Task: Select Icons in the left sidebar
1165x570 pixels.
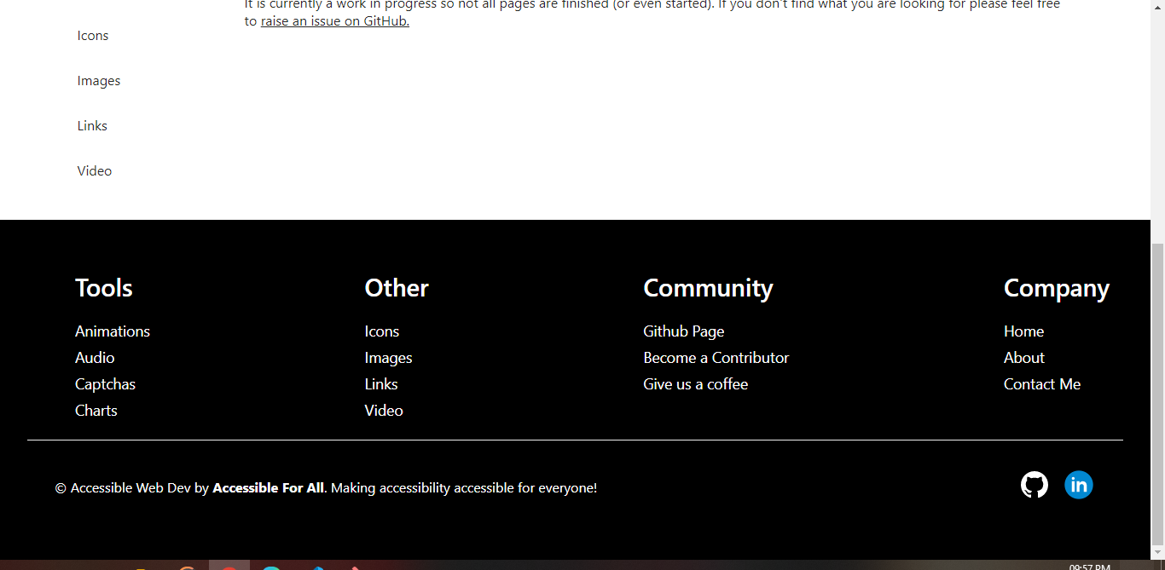Action: coord(92,35)
